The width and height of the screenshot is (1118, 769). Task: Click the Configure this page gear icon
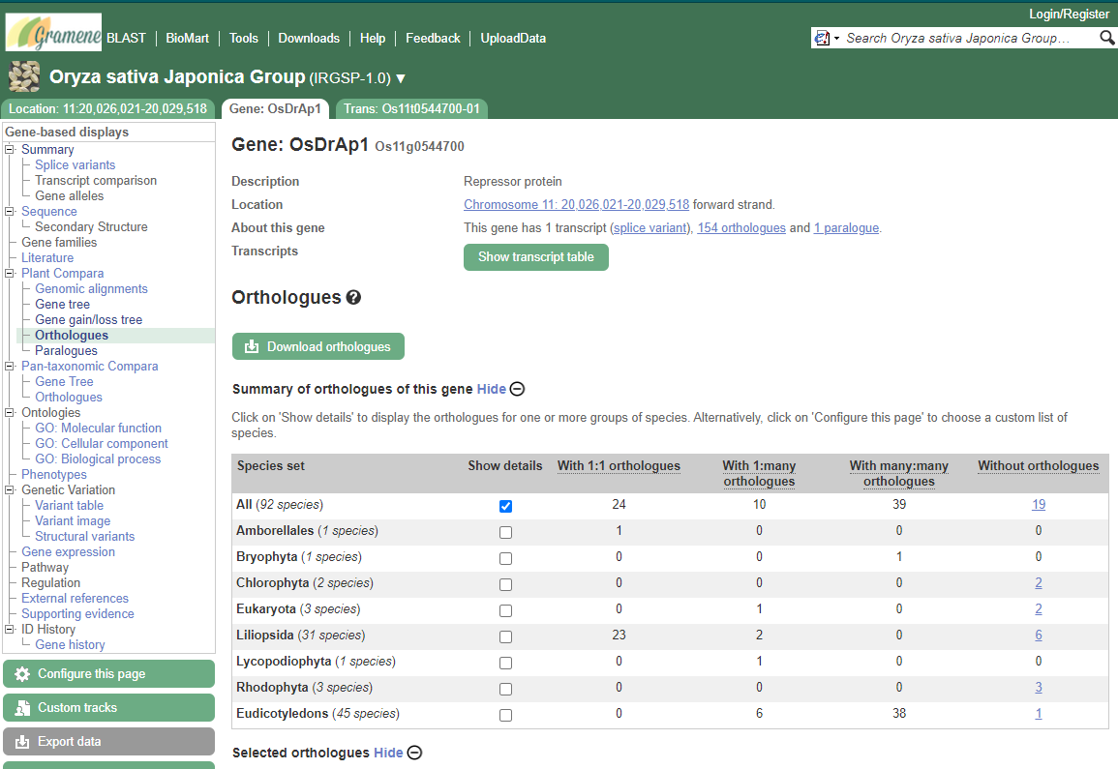pyautogui.click(x=22, y=674)
